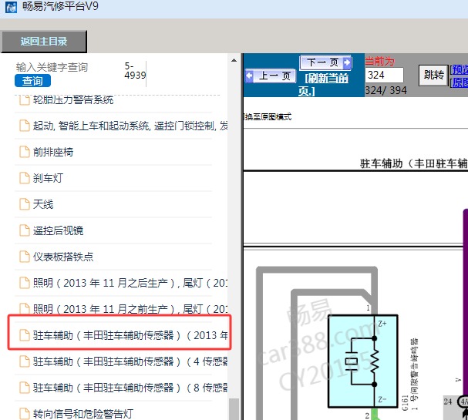
Task: Click the left arrow icon on 上一页
Action: tap(250, 76)
